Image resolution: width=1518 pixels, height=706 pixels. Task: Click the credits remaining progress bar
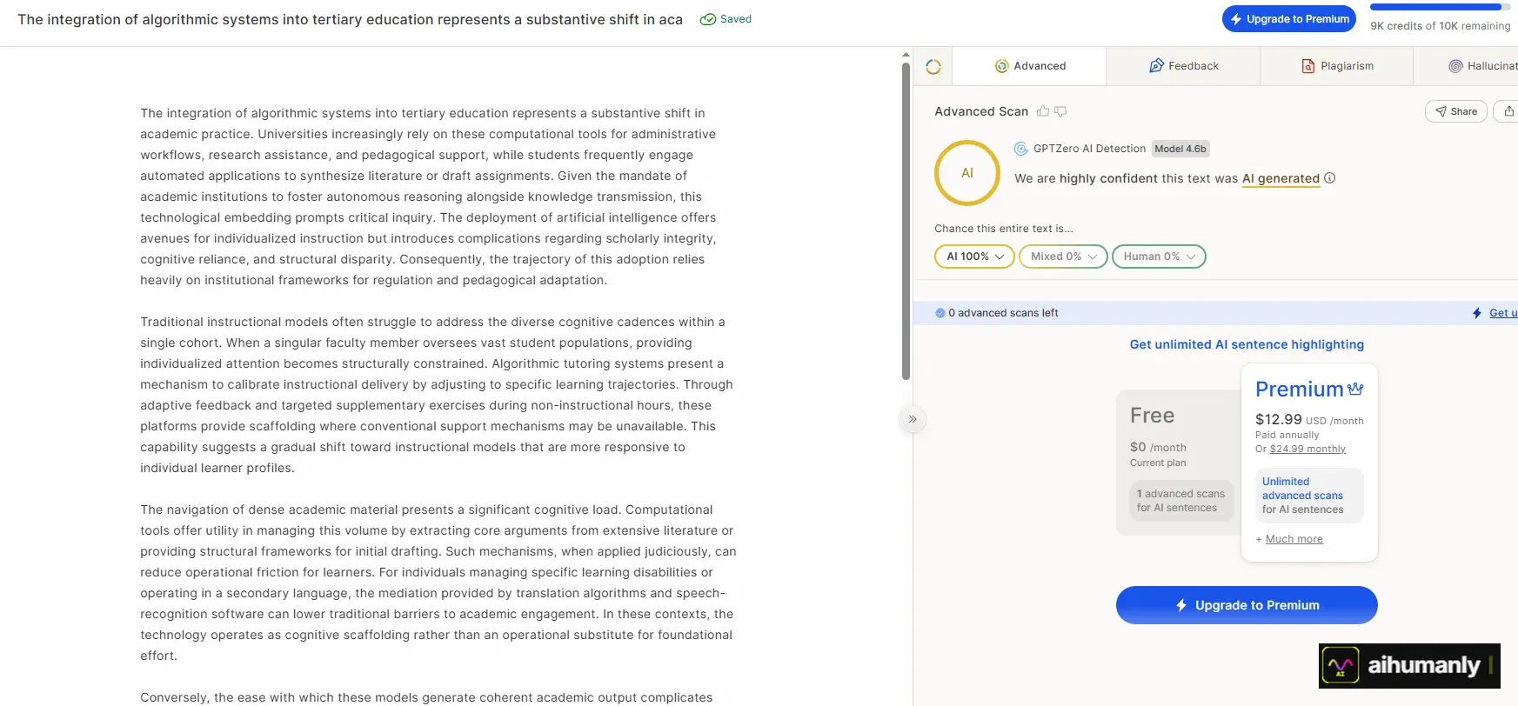click(1440, 7)
